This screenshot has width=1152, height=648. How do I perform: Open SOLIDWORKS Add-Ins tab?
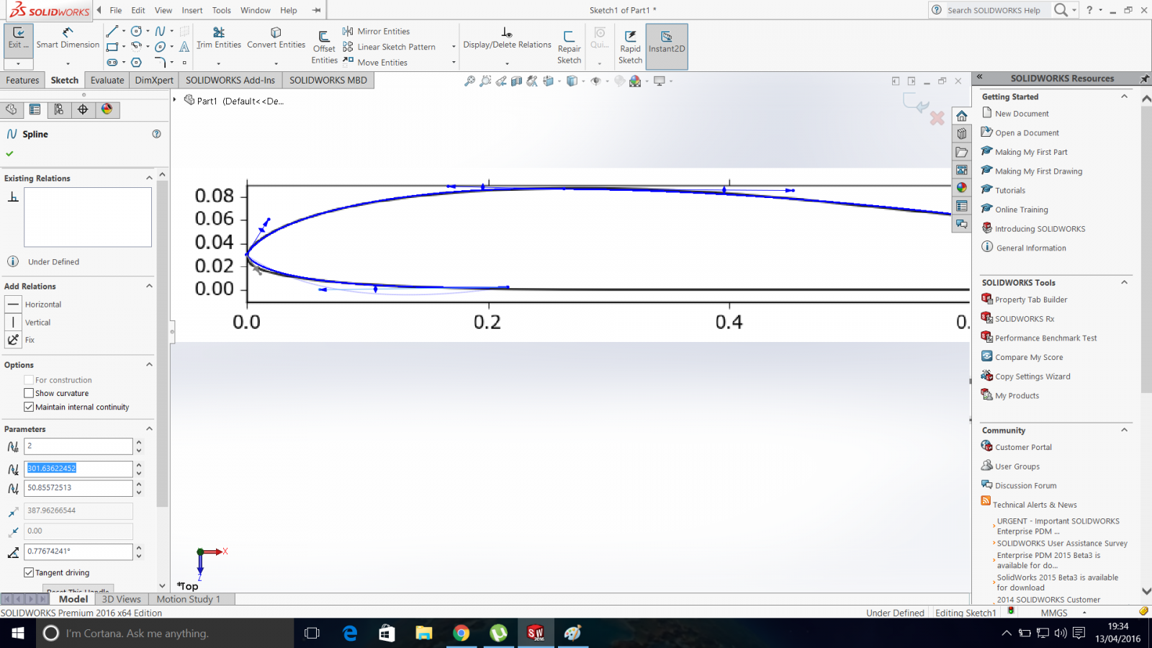230,80
